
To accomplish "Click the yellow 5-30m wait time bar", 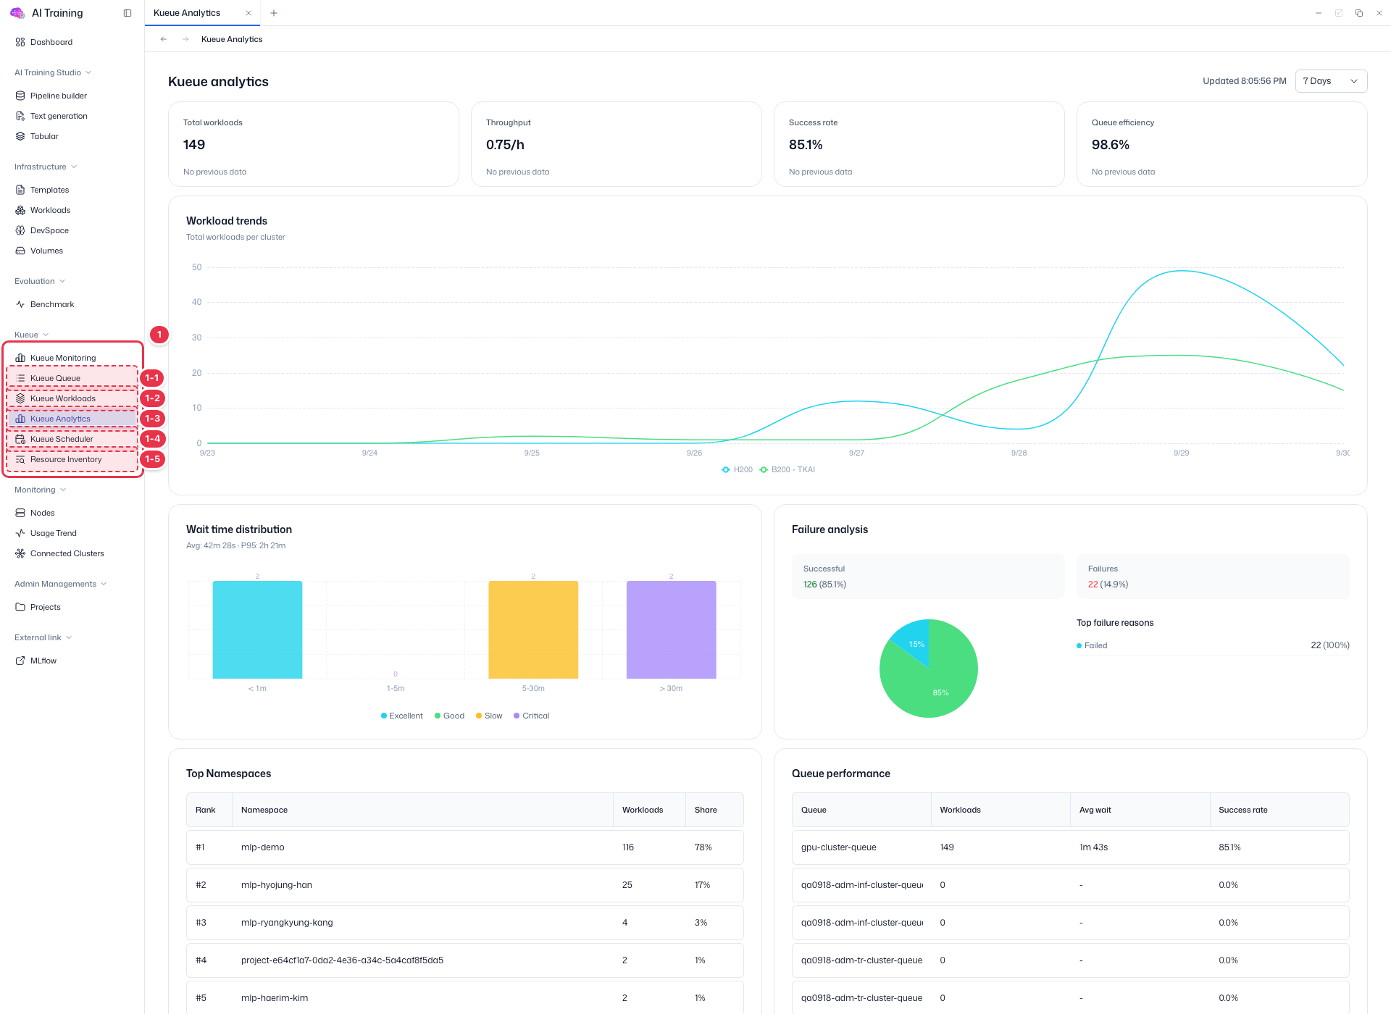I will (x=533, y=629).
